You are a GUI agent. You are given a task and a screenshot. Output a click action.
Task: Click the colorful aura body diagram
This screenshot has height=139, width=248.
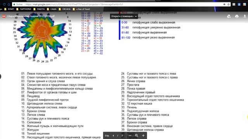[43, 36]
